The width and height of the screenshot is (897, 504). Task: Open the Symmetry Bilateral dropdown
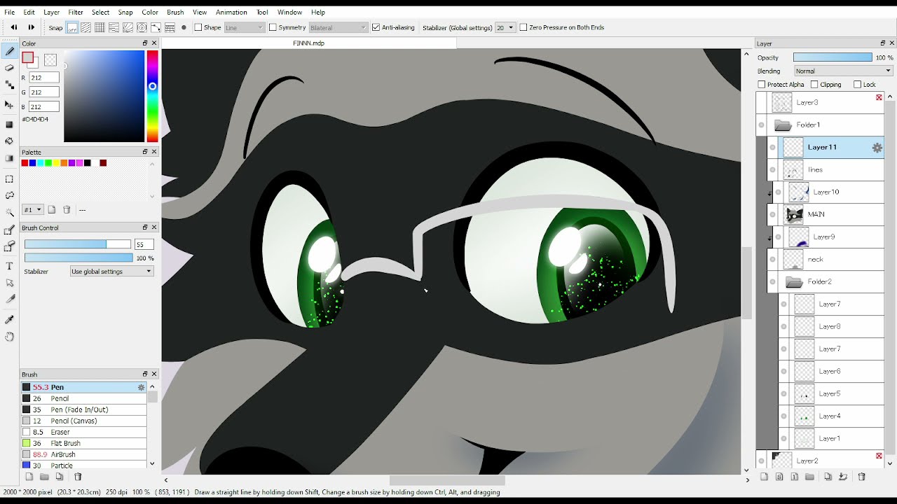click(x=338, y=27)
